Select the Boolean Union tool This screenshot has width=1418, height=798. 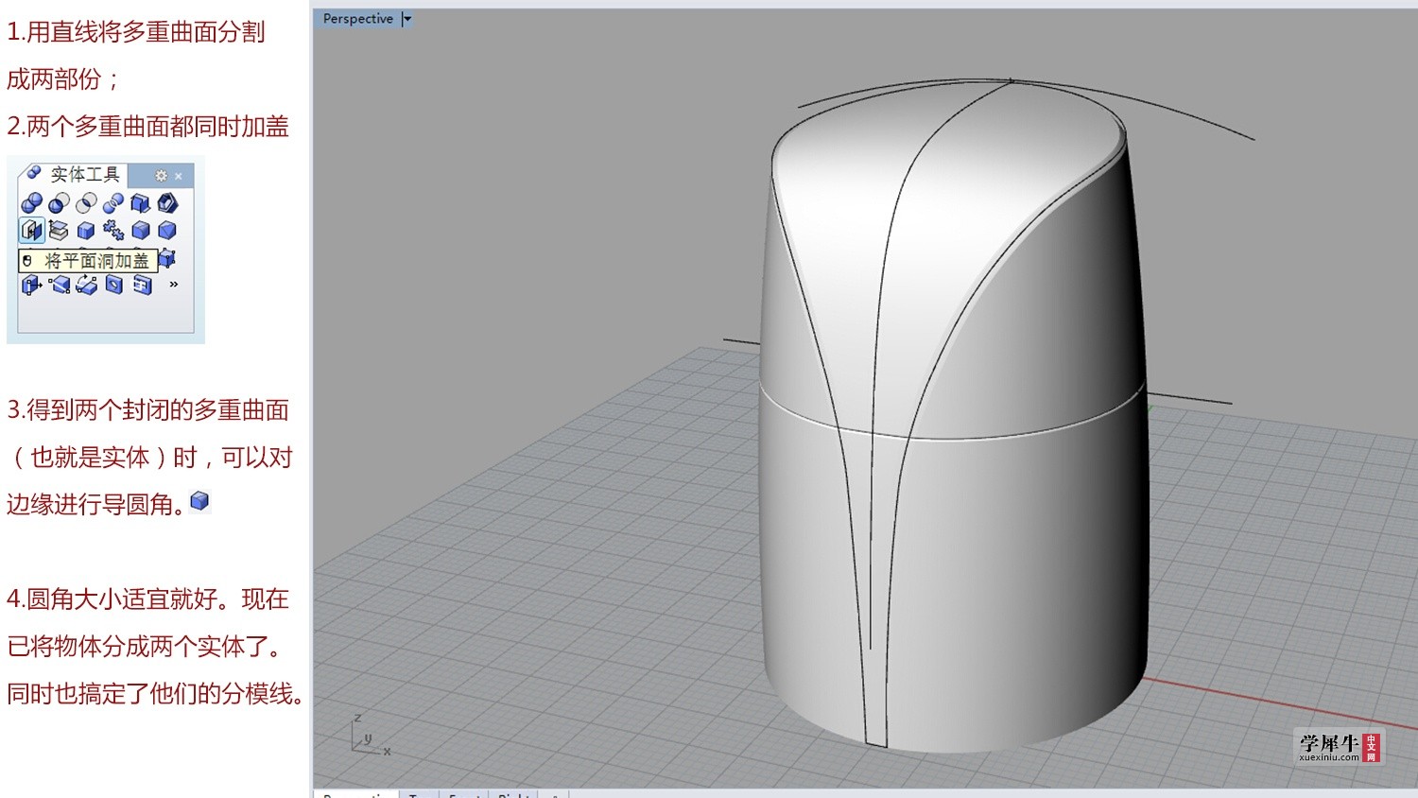pos(31,203)
